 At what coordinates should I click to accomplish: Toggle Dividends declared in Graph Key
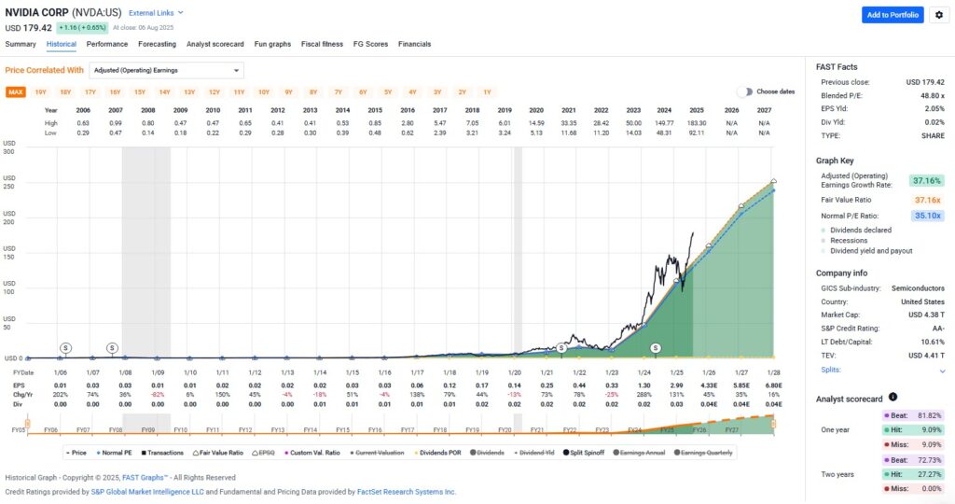pyautogui.click(x=856, y=230)
